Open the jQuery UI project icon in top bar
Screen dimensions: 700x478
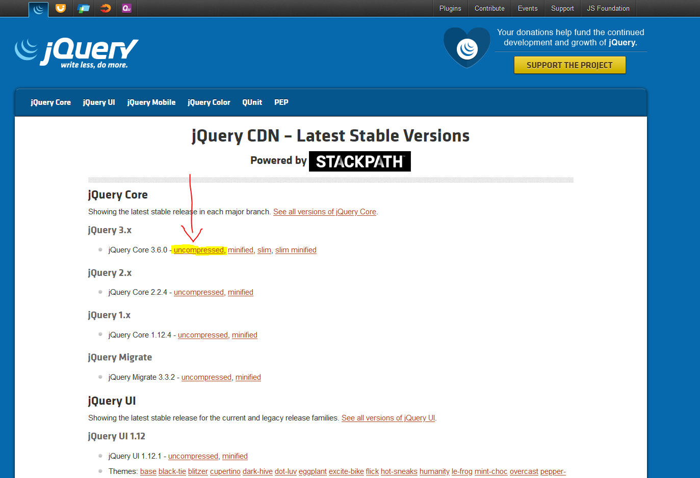coord(61,8)
